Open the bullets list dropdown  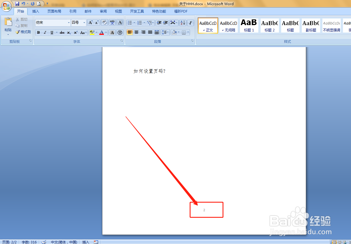pyautogui.click(x=134, y=23)
